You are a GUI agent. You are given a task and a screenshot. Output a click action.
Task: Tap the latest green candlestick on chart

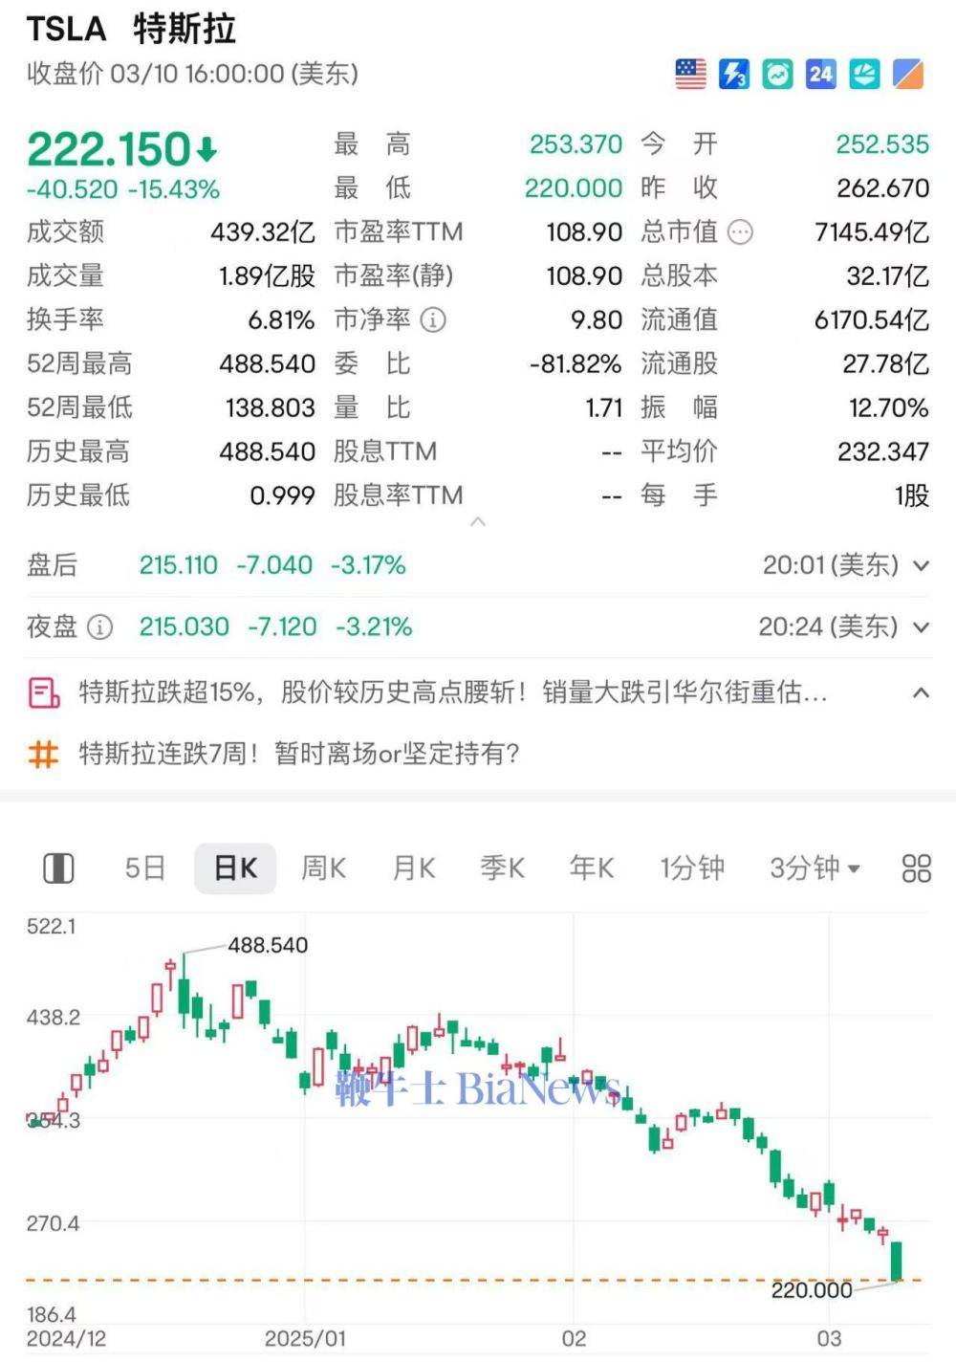(897, 1261)
